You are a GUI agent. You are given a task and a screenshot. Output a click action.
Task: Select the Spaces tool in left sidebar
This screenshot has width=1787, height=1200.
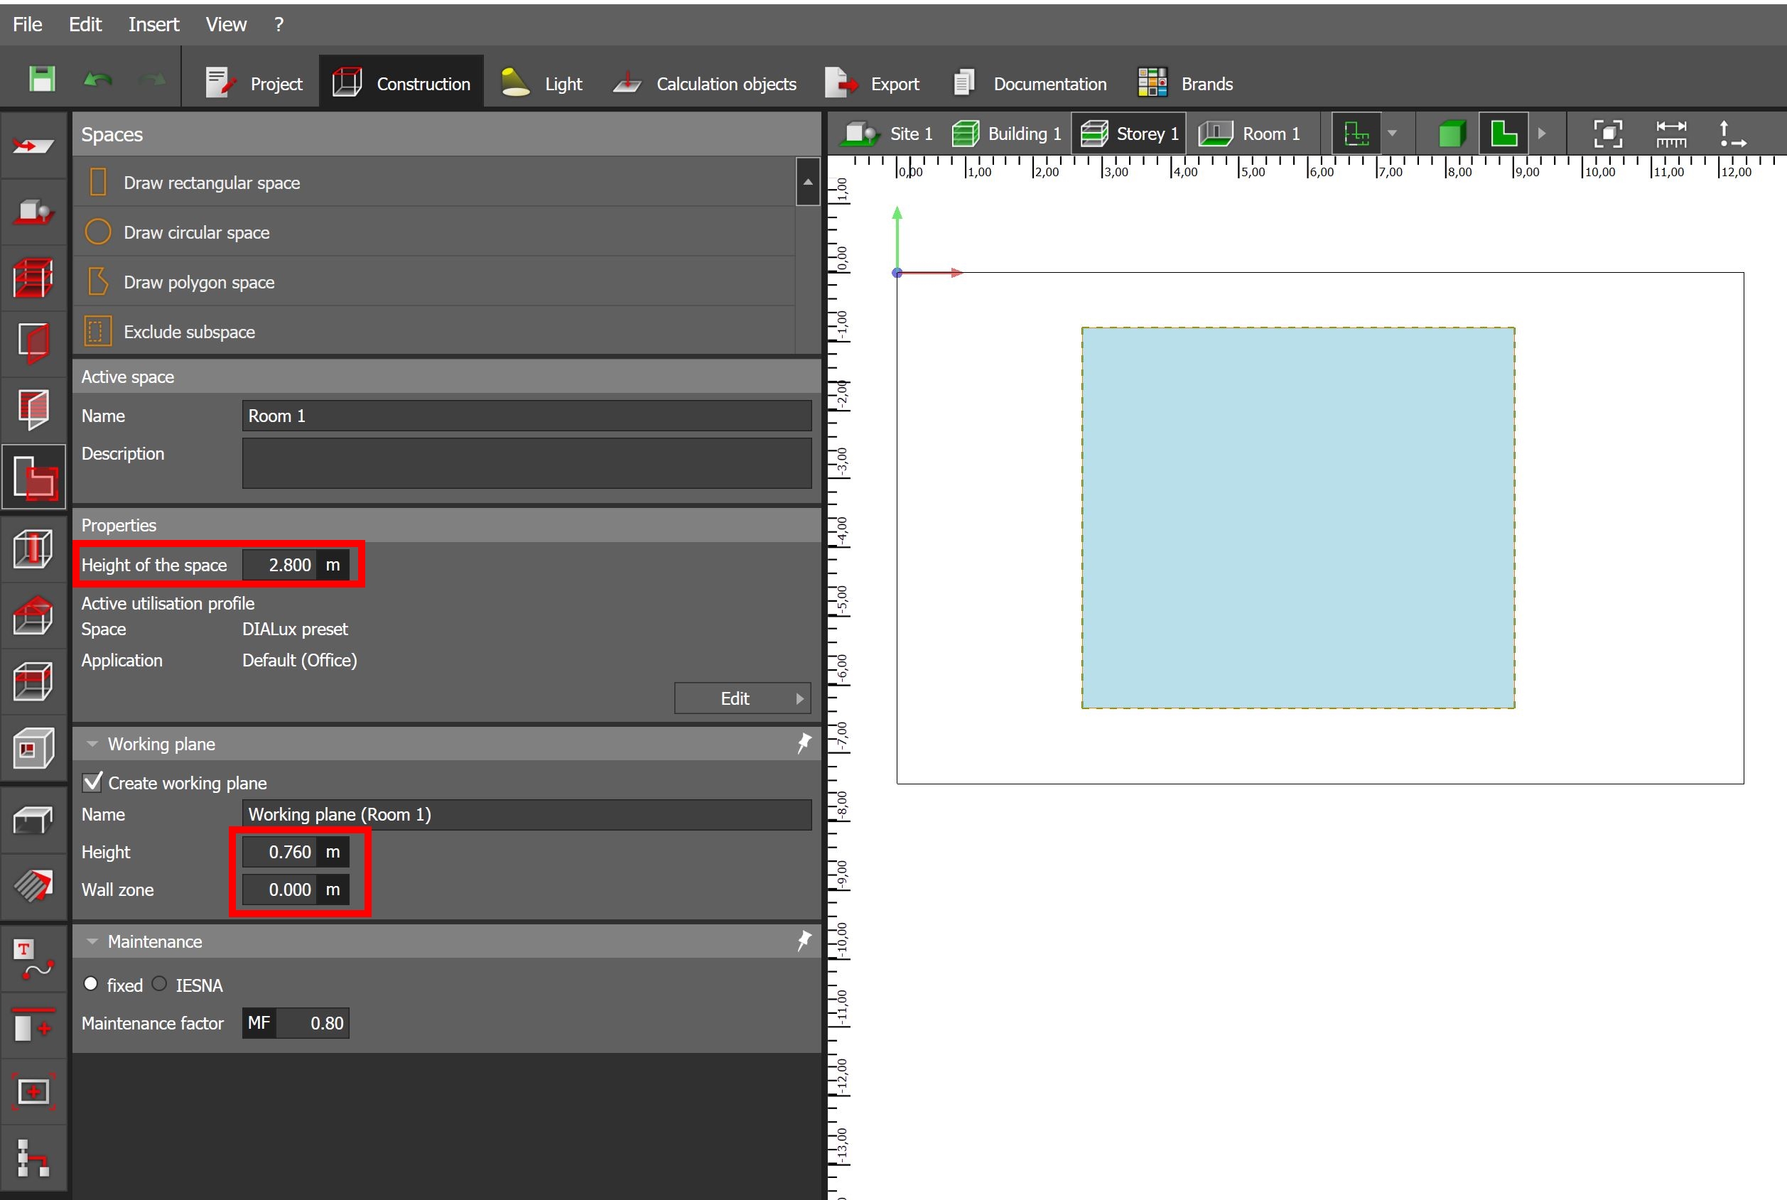click(x=33, y=477)
